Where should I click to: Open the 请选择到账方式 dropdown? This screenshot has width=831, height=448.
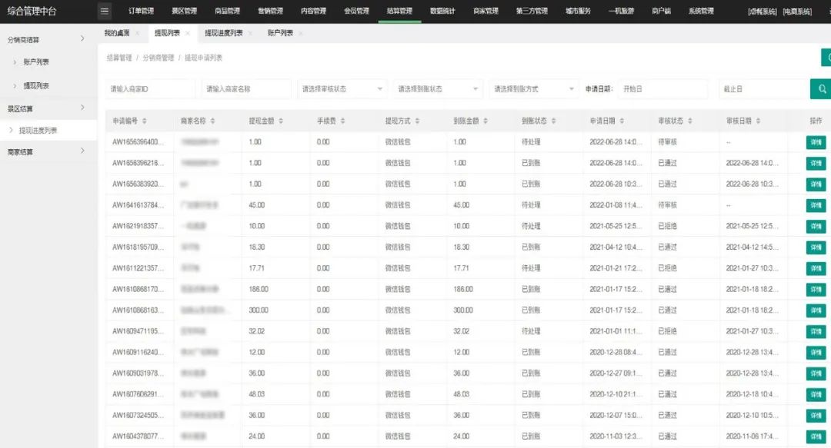(534, 89)
